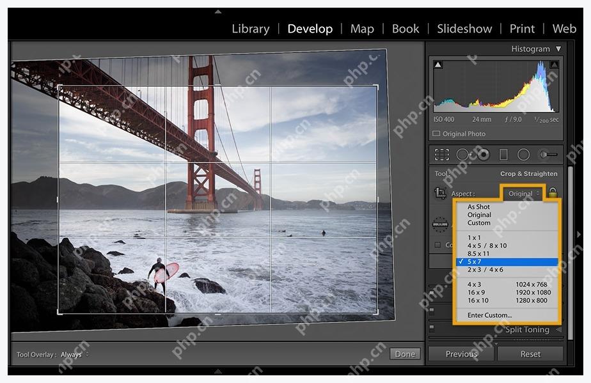This screenshot has height=383, width=591.
Task: Click the ISO 400 readout
Action: click(444, 120)
